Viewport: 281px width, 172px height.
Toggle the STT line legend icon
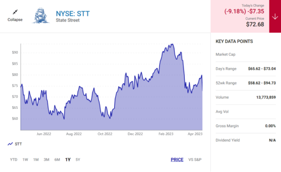(10, 144)
